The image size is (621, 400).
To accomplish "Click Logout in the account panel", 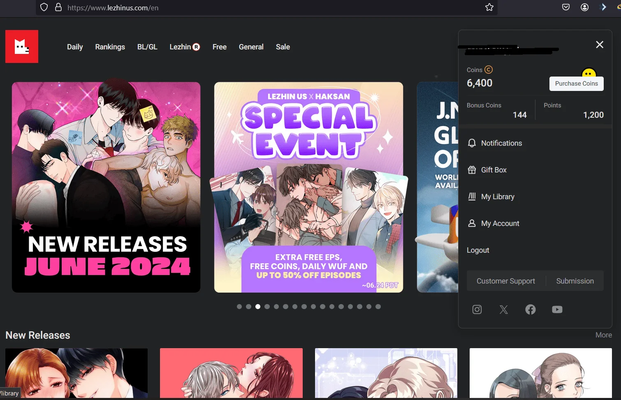I will 478,250.
